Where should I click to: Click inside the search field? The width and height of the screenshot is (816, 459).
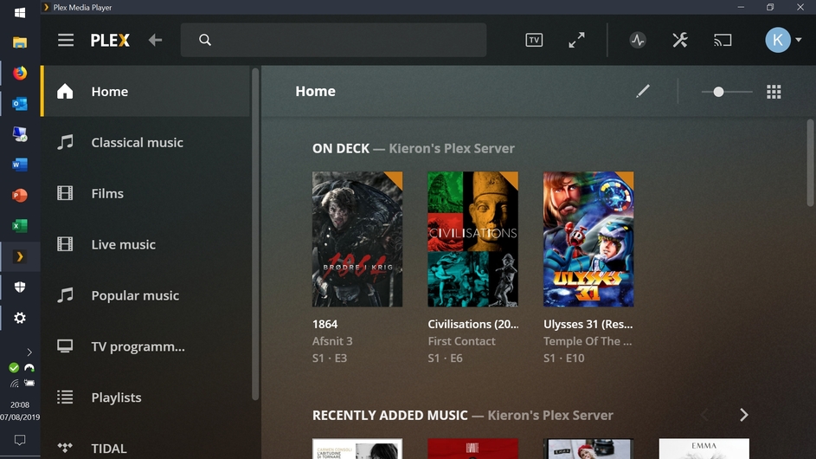[333, 40]
